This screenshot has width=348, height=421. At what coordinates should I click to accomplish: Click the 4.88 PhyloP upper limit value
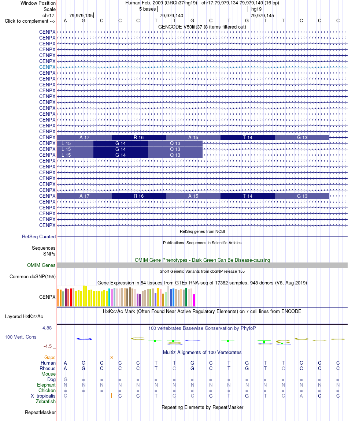(x=47, y=328)
